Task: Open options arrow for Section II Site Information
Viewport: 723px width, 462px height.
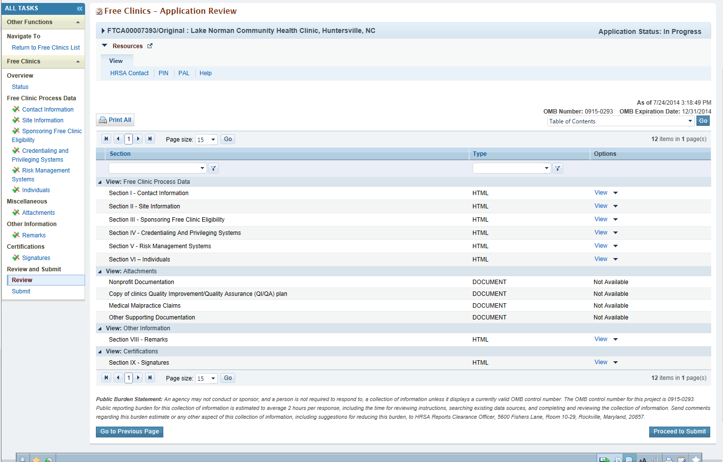Action: (615, 206)
